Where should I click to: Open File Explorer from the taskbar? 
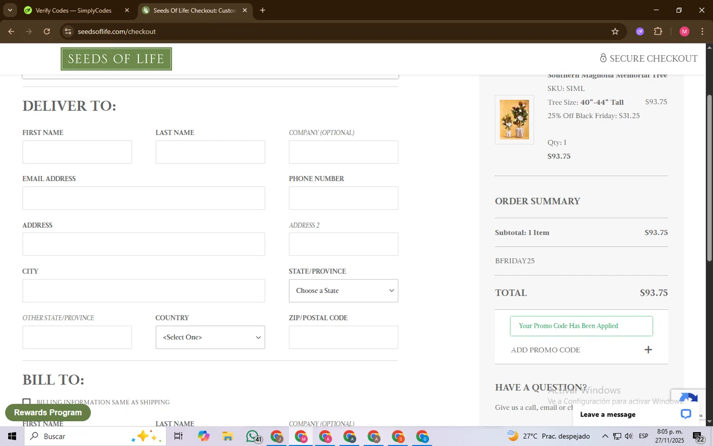[x=228, y=436]
